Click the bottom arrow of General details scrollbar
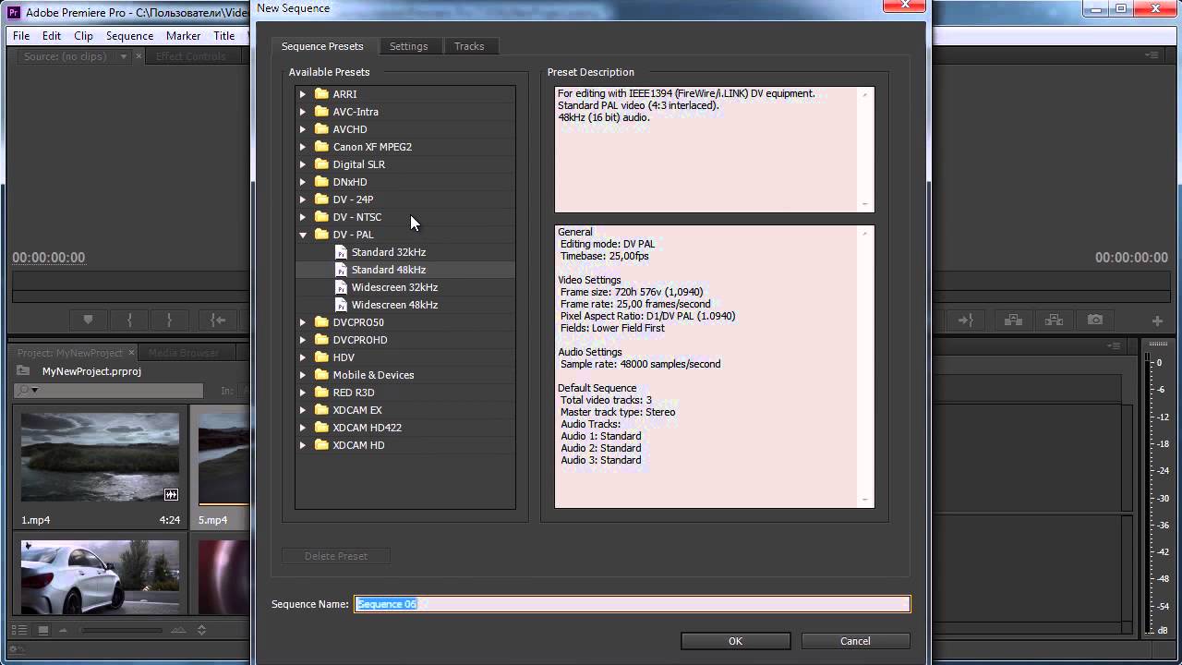The width and height of the screenshot is (1182, 665). [865, 500]
